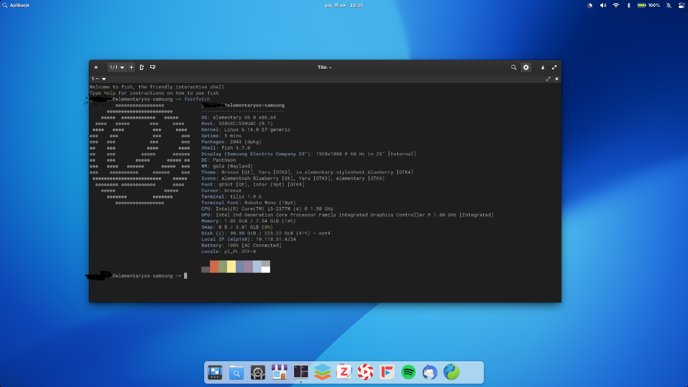This screenshot has height=387, width=688.
Task: Maximize the terminal pane in session
Action: [x=548, y=79]
